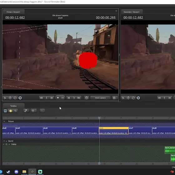Select the shot8 clip
175x175 pixels.
pyautogui.click(x=163, y=131)
